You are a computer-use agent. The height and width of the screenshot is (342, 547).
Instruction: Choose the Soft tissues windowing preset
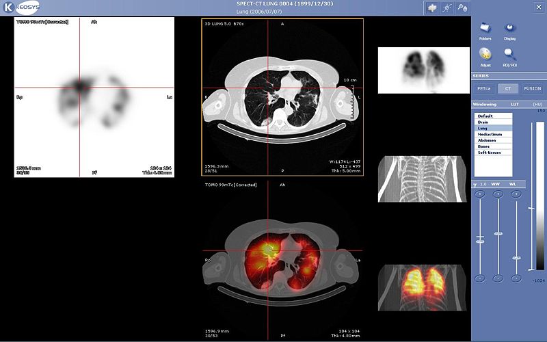pos(493,153)
